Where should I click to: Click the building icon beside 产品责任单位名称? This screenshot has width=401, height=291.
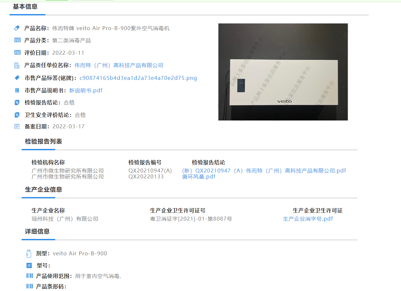(17, 65)
